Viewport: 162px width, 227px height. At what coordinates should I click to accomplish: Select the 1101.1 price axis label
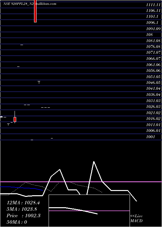[152, 17]
